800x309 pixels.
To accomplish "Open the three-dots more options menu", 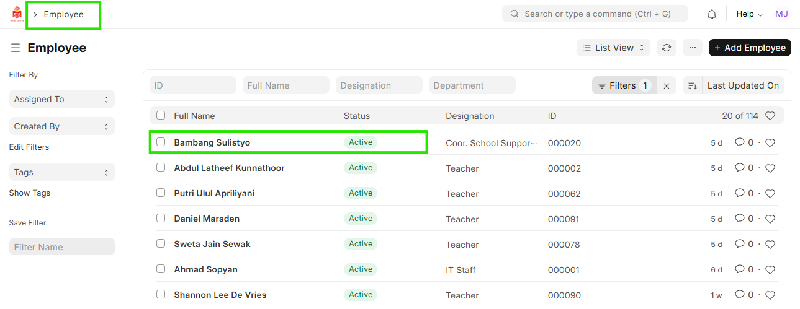I will coord(693,48).
